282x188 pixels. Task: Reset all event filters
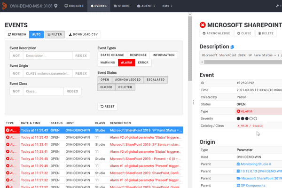point(108,107)
